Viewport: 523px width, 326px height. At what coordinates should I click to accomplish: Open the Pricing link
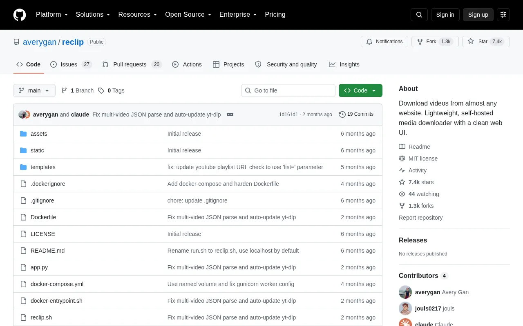click(275, 15)
